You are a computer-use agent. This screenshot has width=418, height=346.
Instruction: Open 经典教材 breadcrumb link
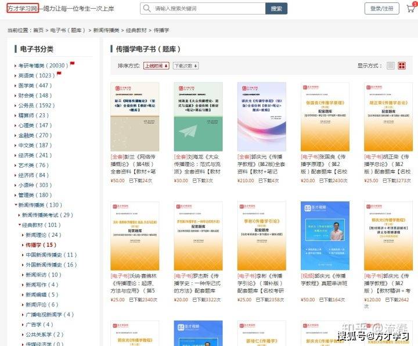136,30
